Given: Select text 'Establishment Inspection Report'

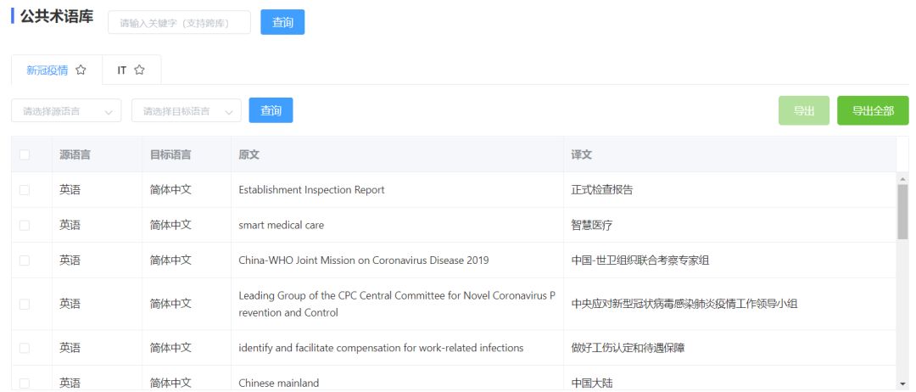Looking at the screenshot, I should 311,190.
